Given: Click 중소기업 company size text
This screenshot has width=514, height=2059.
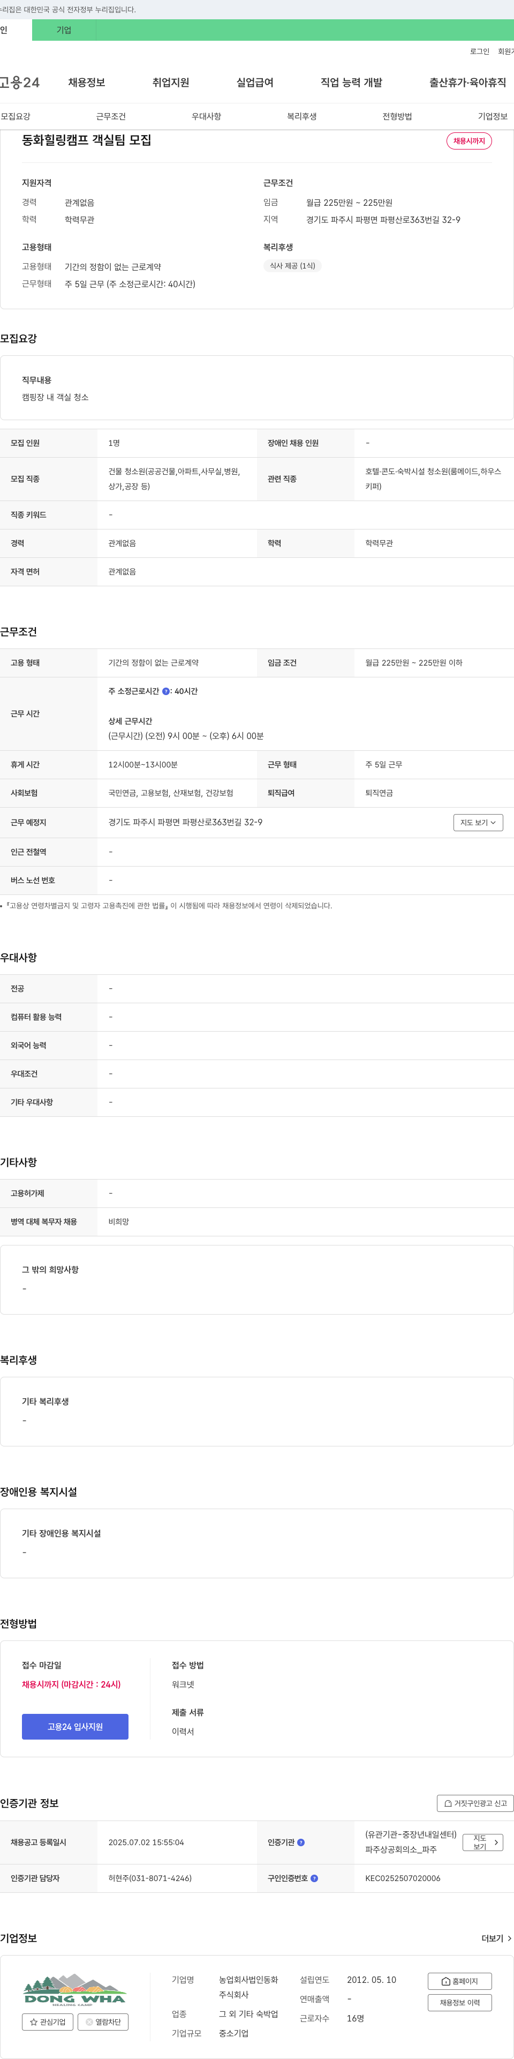Looking at the screenshot, I should coord(234,2033).
